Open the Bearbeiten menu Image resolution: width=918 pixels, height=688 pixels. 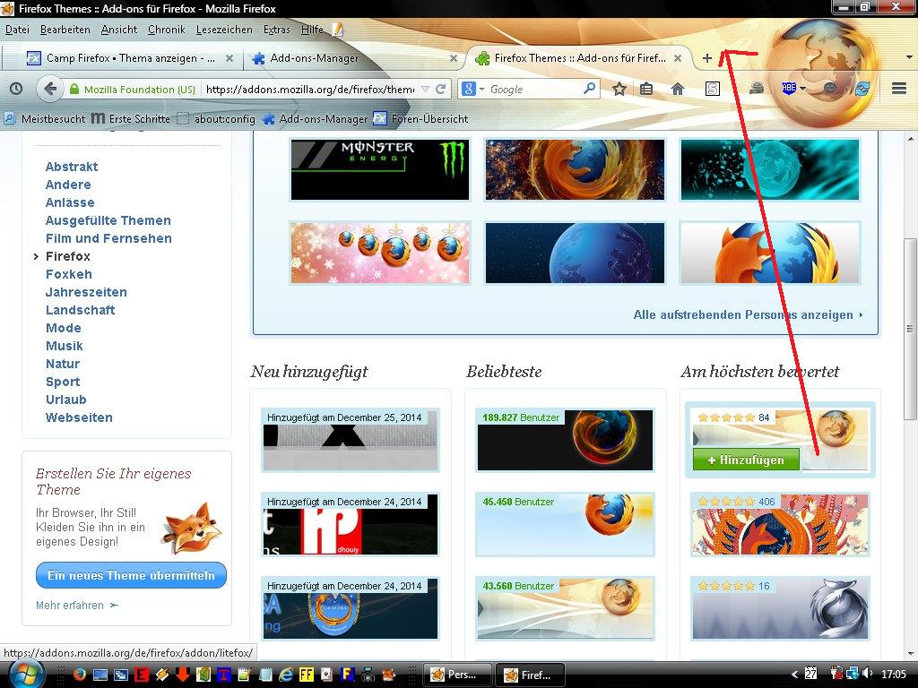[x=65, y=30]
